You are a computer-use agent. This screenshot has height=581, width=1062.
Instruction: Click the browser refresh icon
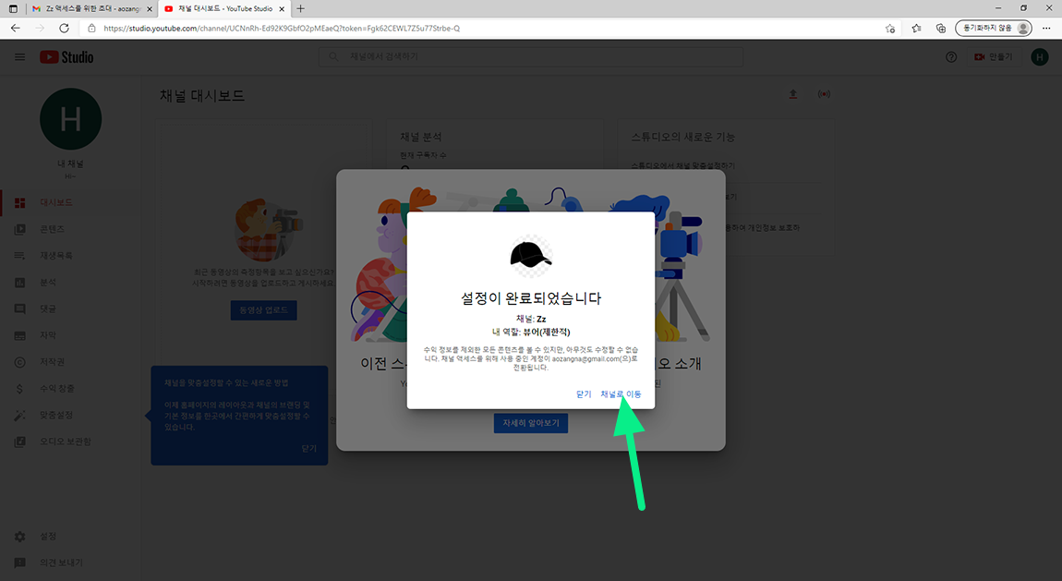pos(64,28)
